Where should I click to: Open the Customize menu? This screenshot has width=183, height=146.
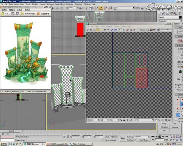(x=79, y=4)
